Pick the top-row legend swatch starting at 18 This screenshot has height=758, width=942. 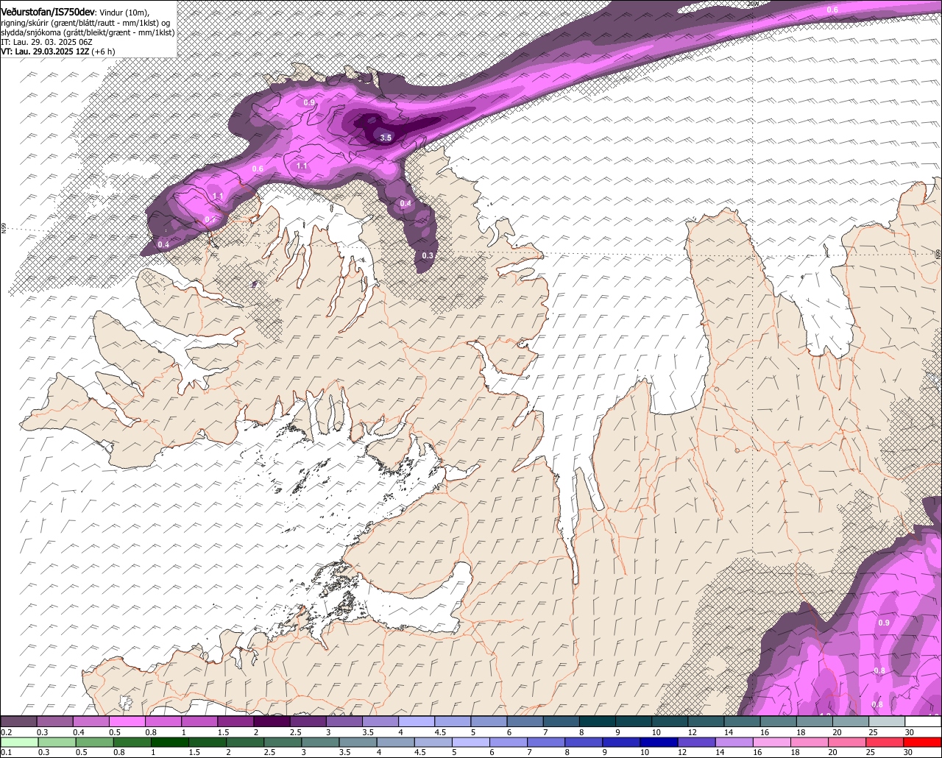[815, 721]
